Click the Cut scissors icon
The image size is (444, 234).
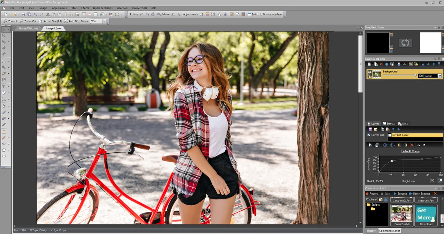48,14
